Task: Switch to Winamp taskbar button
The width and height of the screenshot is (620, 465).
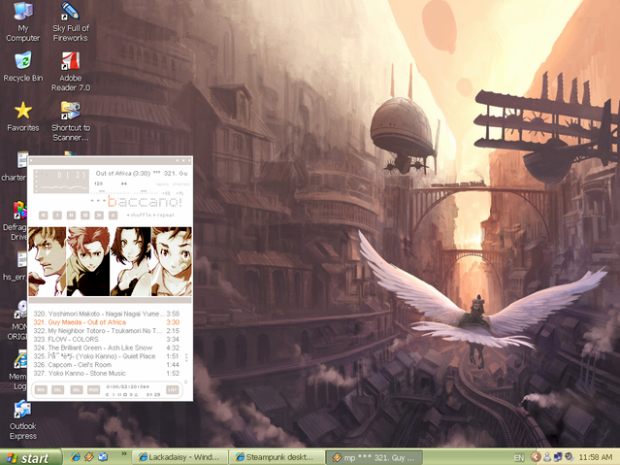Action: (x=375, y=457)
